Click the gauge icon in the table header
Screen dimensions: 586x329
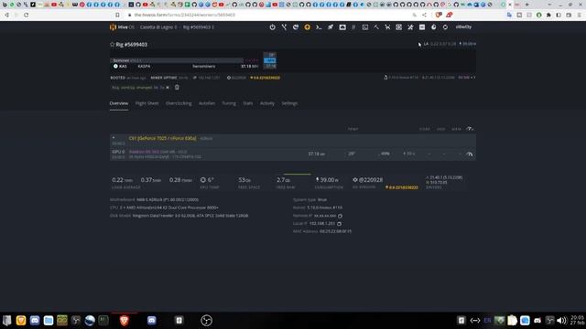[470, 129]
